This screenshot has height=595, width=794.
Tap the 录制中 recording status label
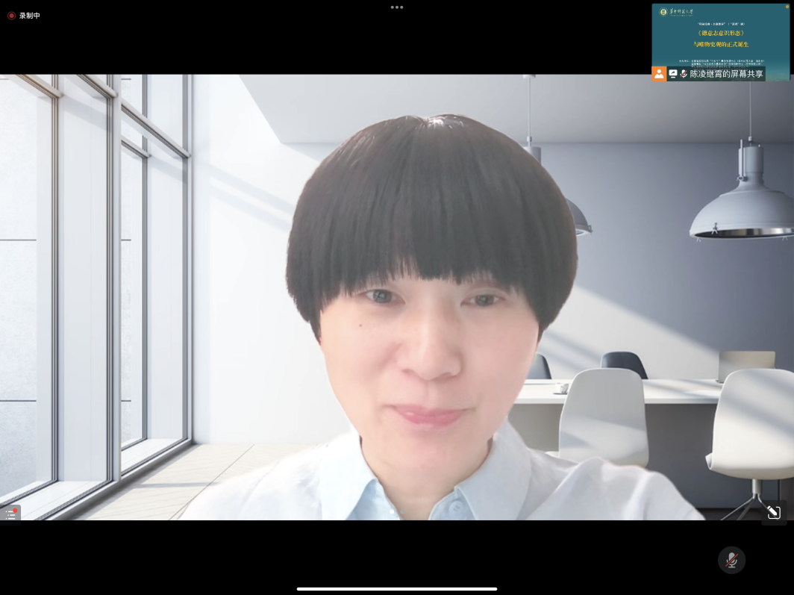[30, 16]
